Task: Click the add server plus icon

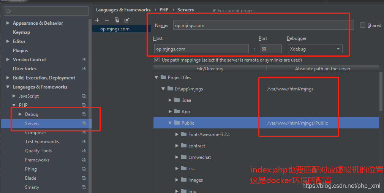Action: click(x=97, y=20)
